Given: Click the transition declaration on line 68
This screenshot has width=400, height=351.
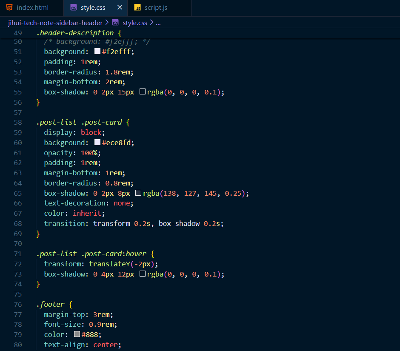Looking at the screenshot, I should (x=134, y=223).
